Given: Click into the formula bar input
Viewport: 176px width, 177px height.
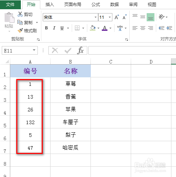Looking at the screenshot, I should (x=132, y=50).
